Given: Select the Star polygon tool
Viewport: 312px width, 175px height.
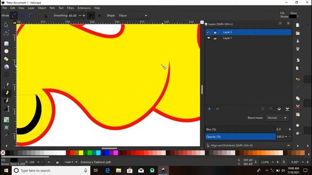Looking at the screenshot, I should coord(6,59).
